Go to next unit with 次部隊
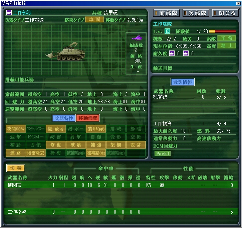Image resolution: width=242 pixels, height=228 pixels. click(195, 13)
